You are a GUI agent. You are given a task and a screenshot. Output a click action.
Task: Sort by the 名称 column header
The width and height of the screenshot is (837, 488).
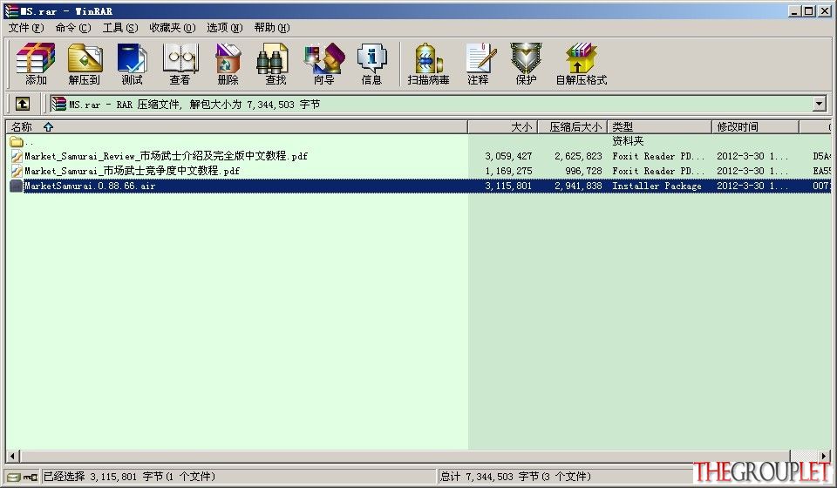point(236,127)
